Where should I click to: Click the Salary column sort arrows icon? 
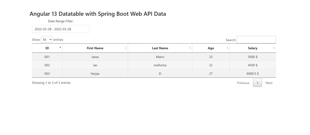(x=274, y=48)
